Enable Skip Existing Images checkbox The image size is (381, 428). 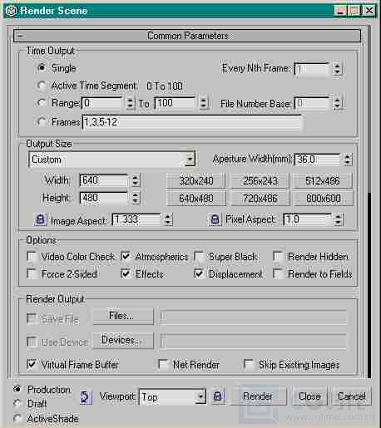pos(249,364)
